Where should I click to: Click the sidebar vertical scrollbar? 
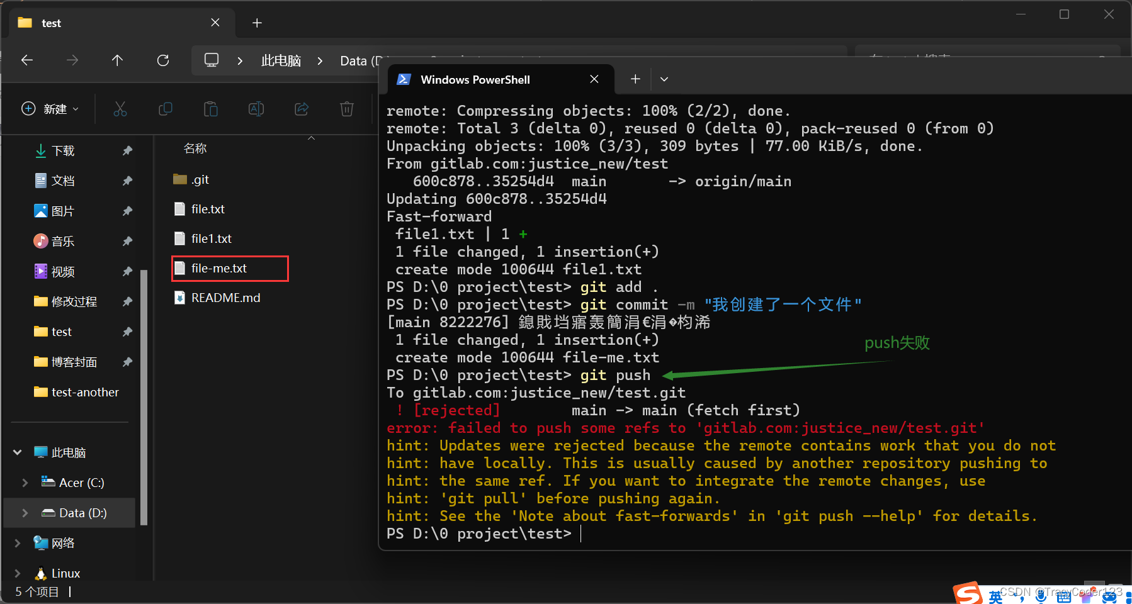tap(144, 396)
